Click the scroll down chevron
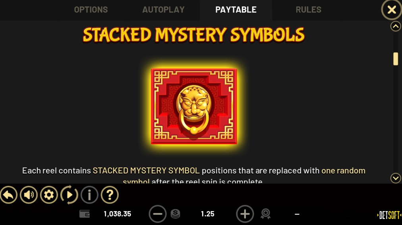 396,178
